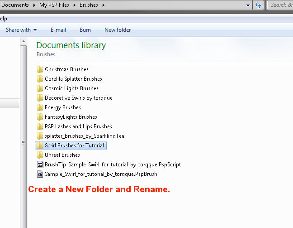Click the Swirl Brushes for Tutorial folder icon
Viewport: 293px width, 228px height.
click(40, 146)
